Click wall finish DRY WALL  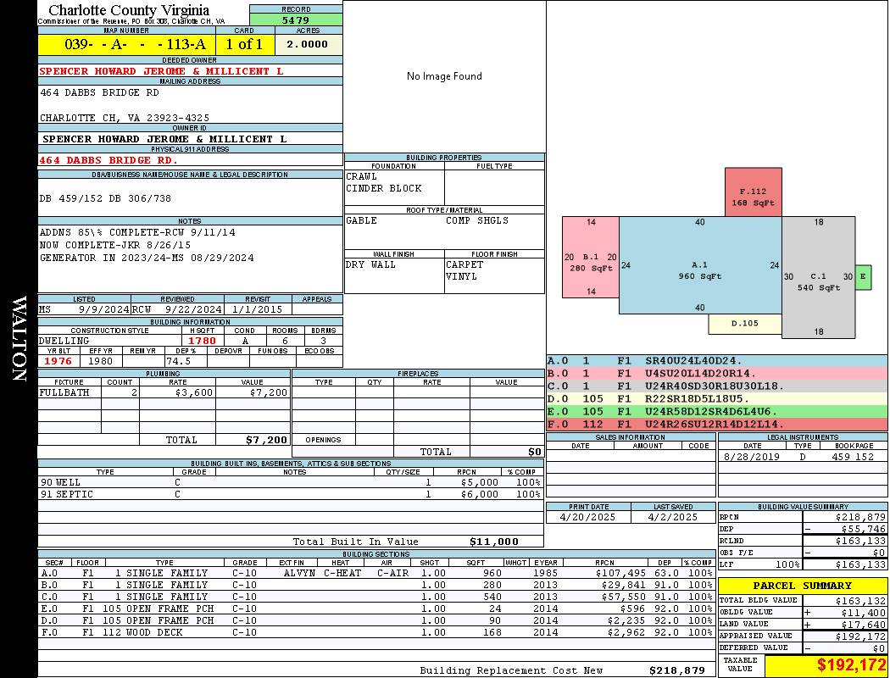tap(370, 264)
